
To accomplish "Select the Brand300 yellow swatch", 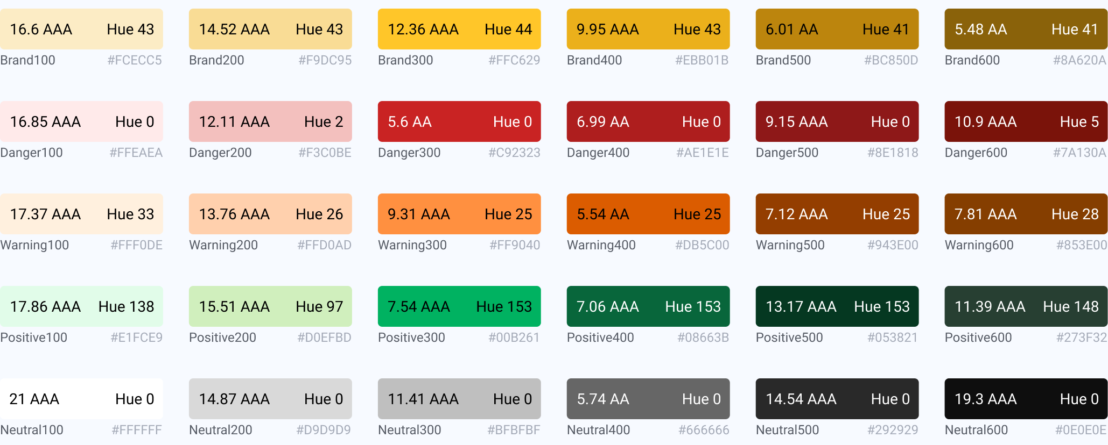I will (x=459, y=29).
